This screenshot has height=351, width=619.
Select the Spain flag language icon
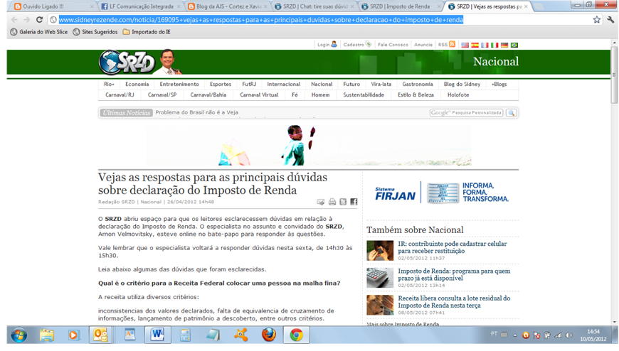[x=475, y=45]
